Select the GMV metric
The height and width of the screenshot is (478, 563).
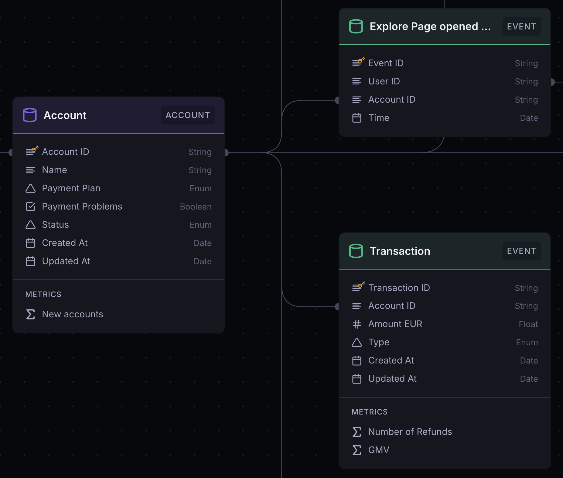tap(379, 450)
